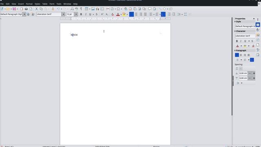Open the File menu
This screenshot has width=261, height=147.
pyautogui.click(x=2, y=4)
